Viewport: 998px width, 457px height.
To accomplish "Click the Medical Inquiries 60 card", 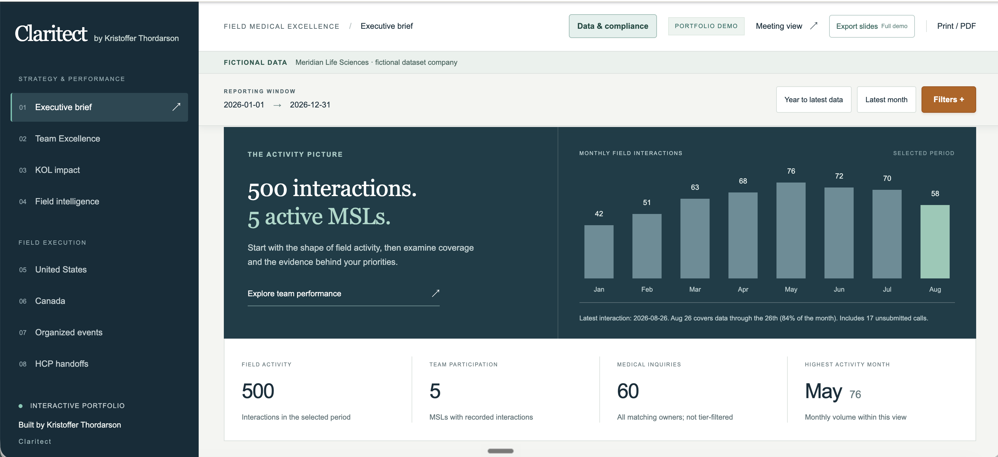I will pos(693,390).
